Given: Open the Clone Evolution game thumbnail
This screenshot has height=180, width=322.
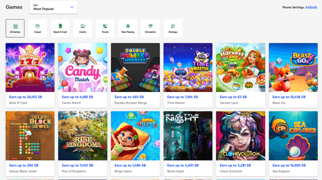Looking at the screenshot, I should click(241, 136).
